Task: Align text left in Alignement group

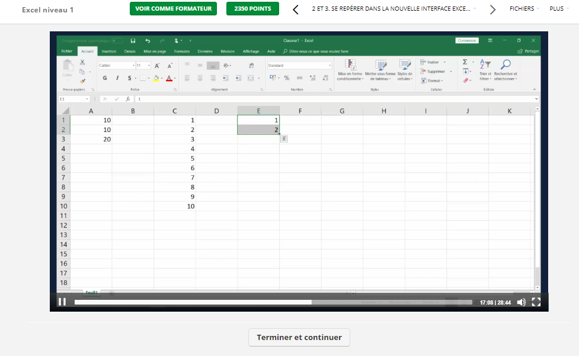Action: click(x=187, y=77)
